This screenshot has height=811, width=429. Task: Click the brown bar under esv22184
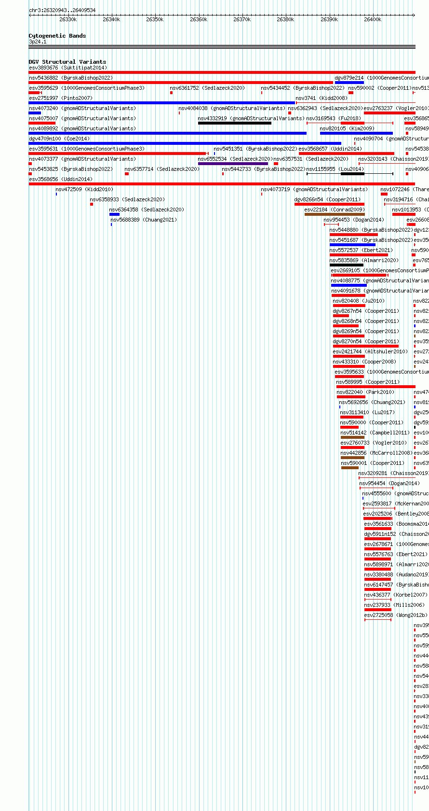tap(335, 214)
